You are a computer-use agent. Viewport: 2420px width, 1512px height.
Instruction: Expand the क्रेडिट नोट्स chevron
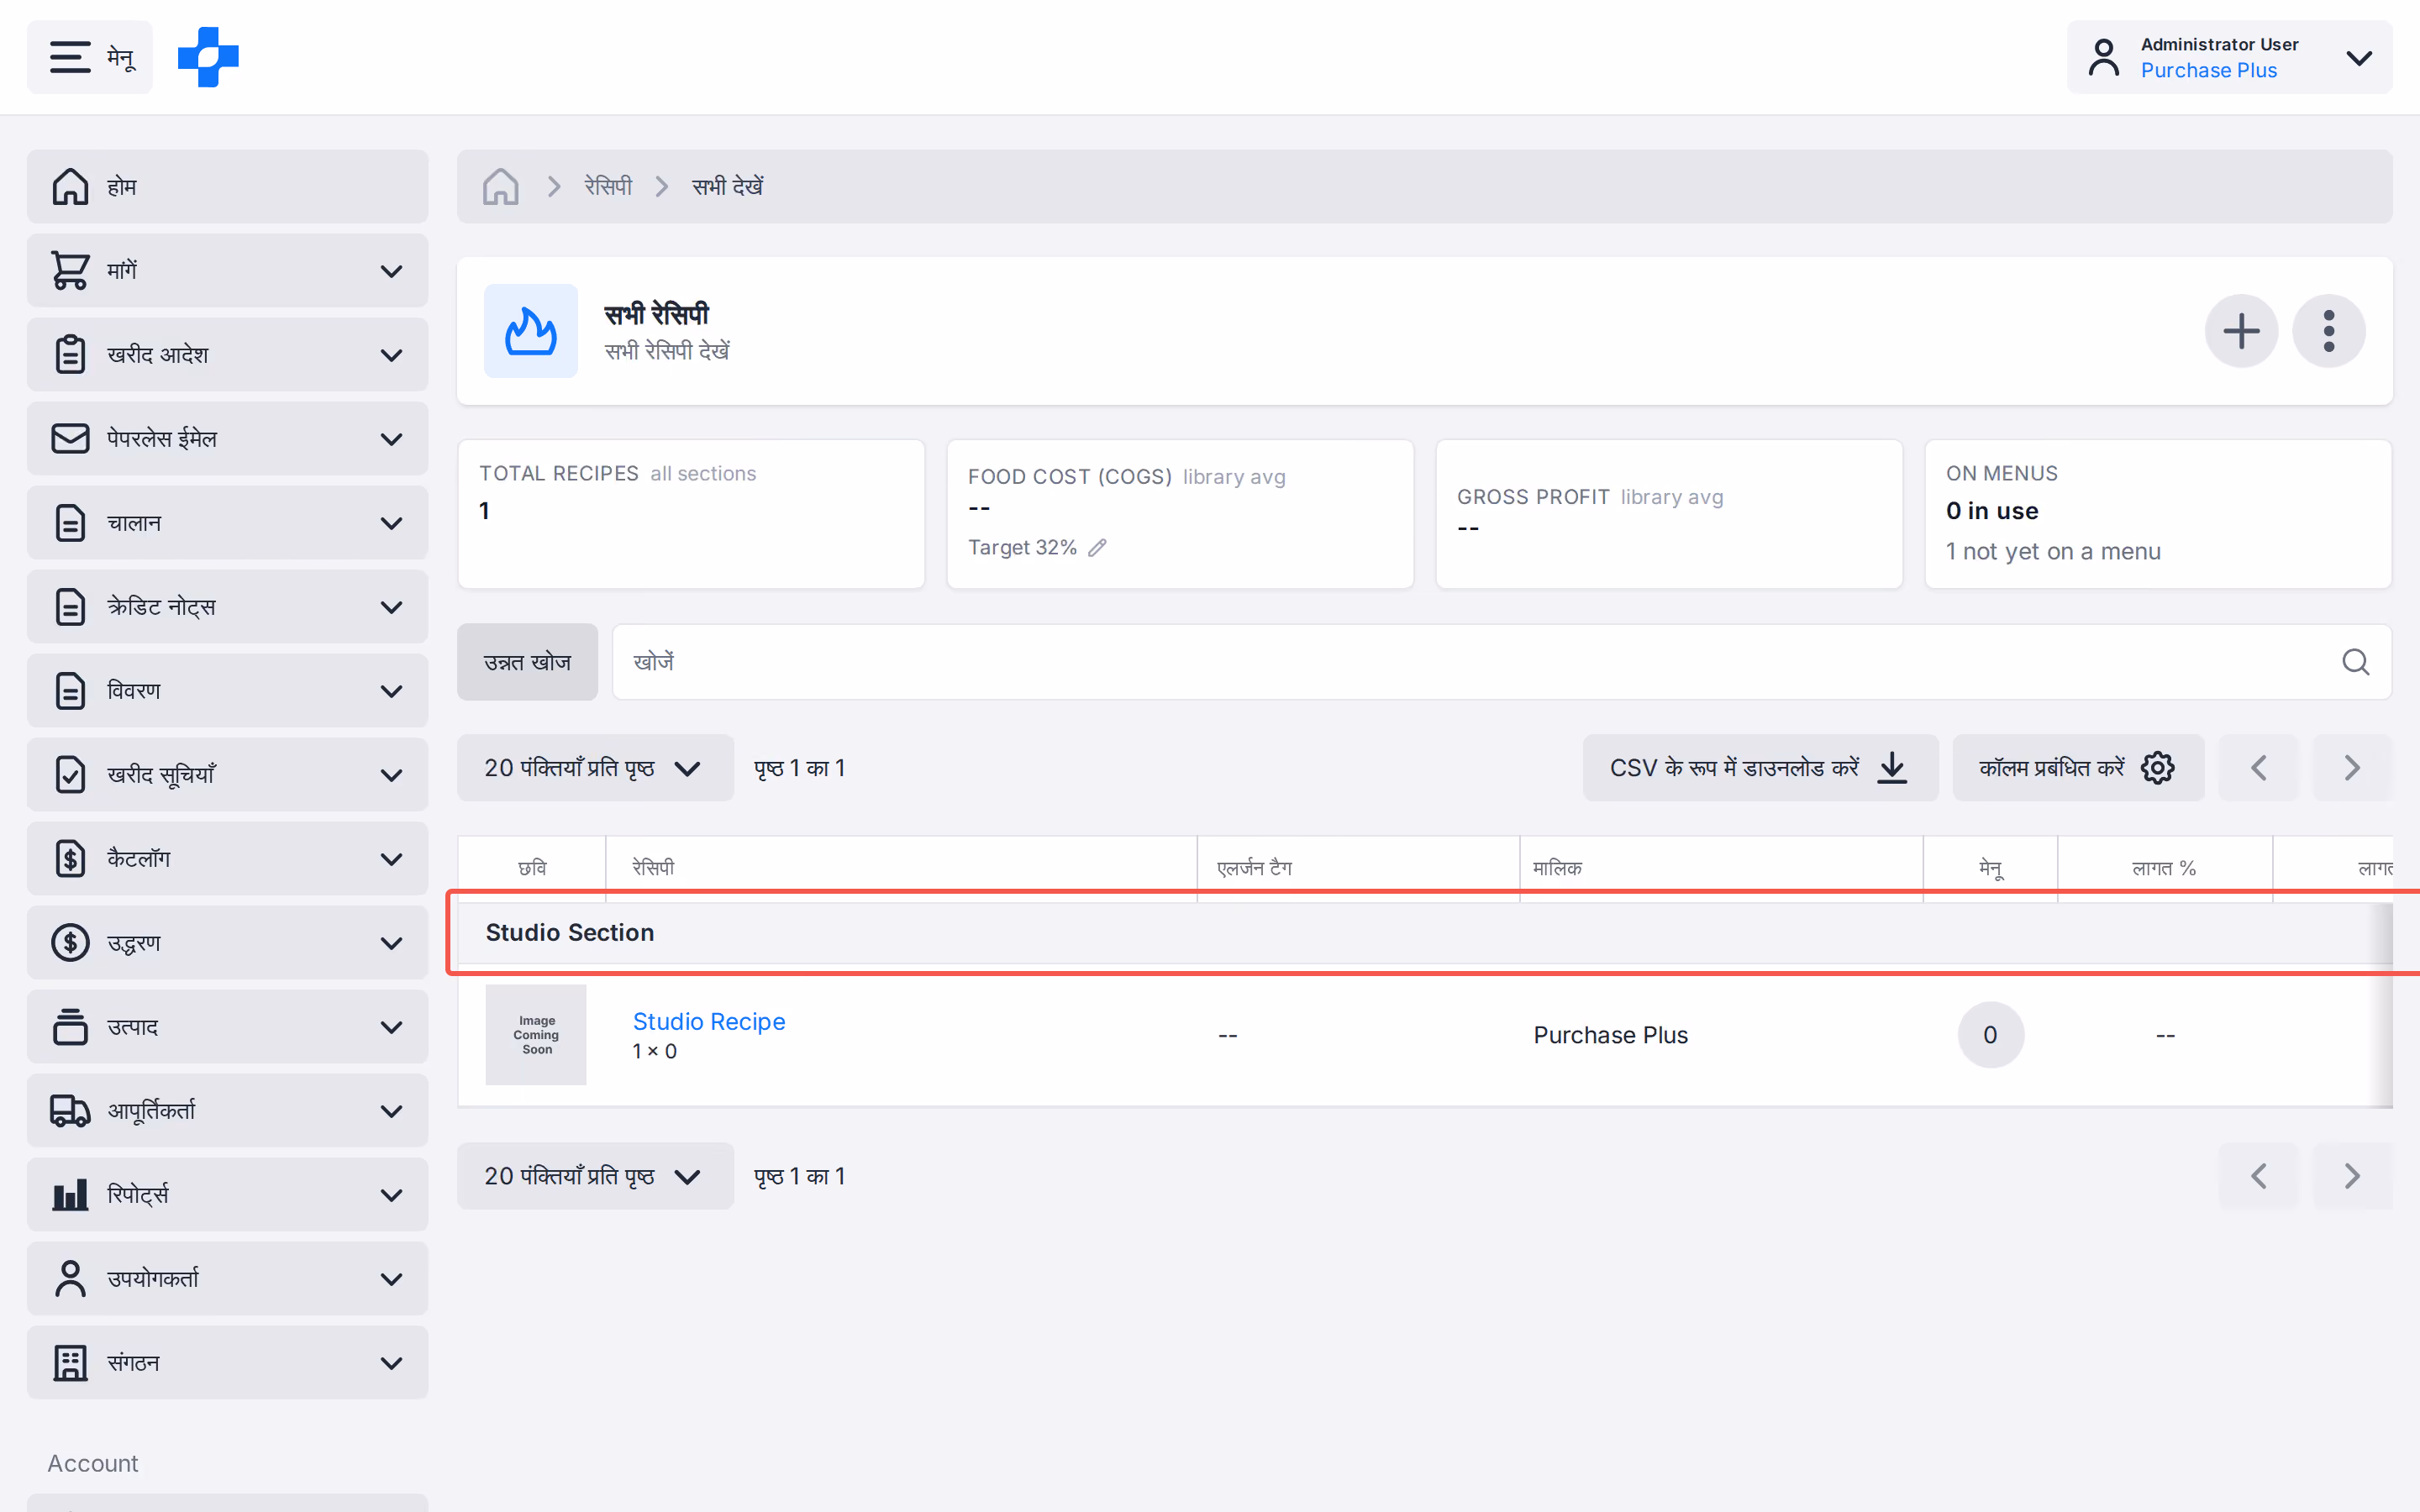click(392, 607)
